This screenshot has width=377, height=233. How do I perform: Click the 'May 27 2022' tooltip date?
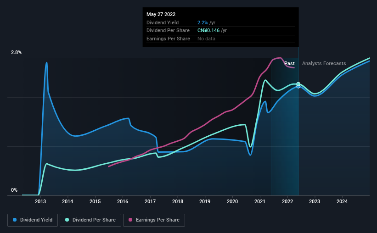pos(161,14)
